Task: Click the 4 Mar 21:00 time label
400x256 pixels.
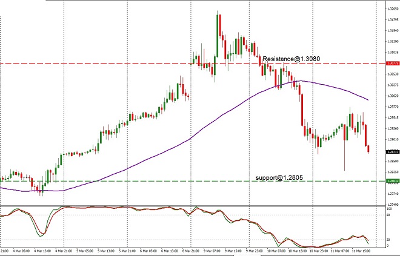Action: pyautogui.click(x=63, y=251)
